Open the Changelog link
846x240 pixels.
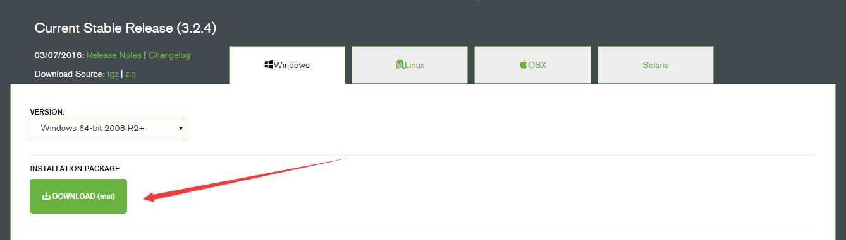[x=169, y=55]
